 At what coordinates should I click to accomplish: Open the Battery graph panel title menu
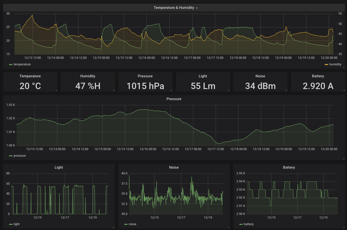[289, 168]
